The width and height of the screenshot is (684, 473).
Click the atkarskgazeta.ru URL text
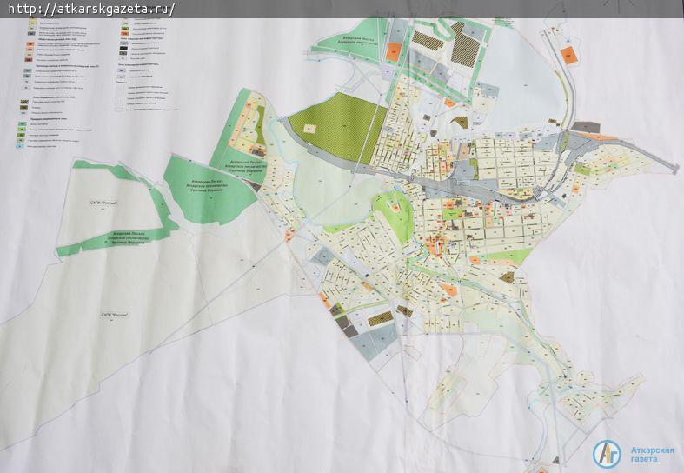pos(91,9)
